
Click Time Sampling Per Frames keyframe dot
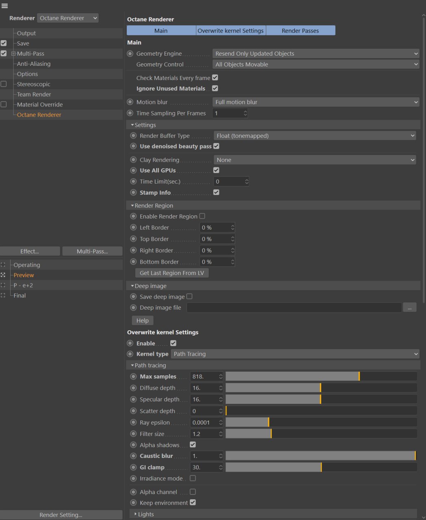[x=130, y=113]
